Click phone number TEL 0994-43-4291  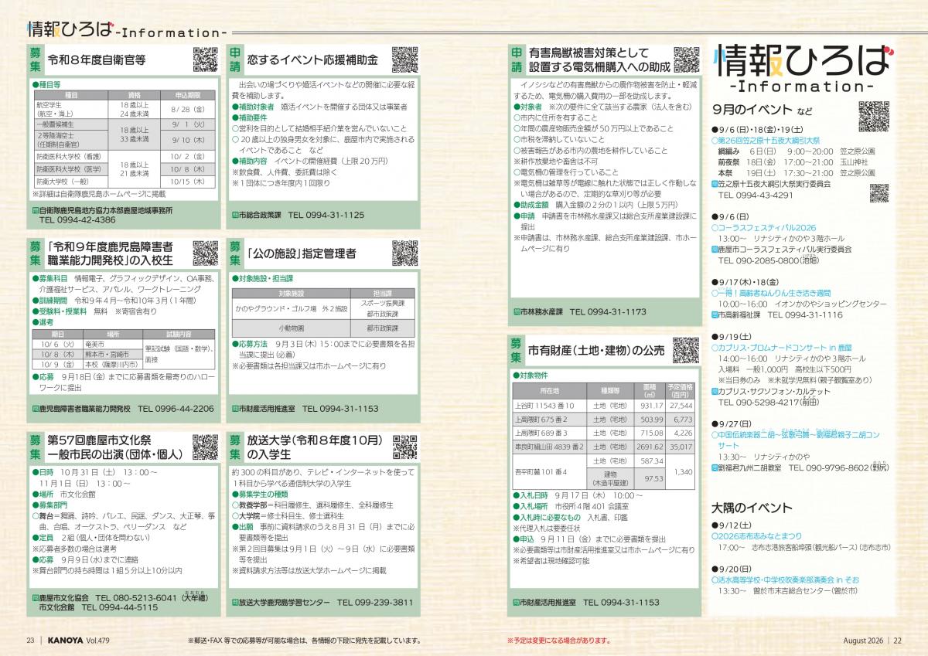756,195
